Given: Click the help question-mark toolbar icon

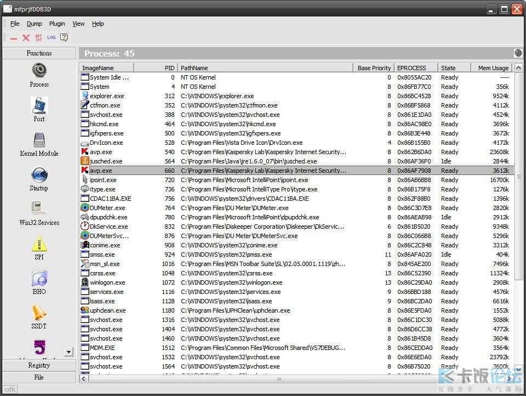Looking at the screenshot, I should (x=64, y=37).
